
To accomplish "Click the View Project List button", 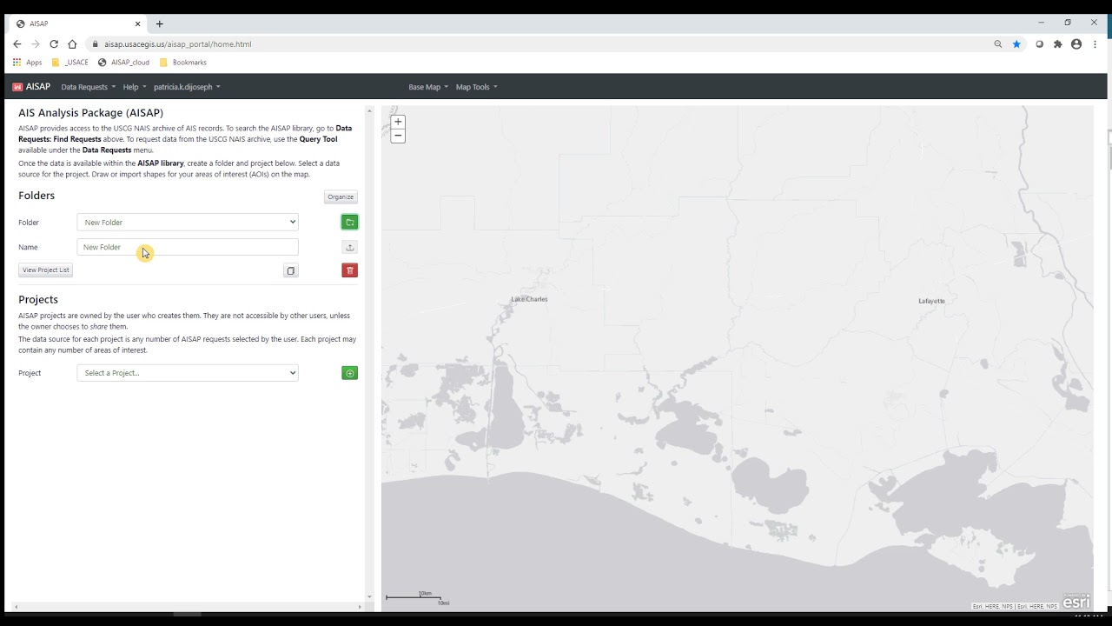I will pyautogui.click(x=45, y=270).
